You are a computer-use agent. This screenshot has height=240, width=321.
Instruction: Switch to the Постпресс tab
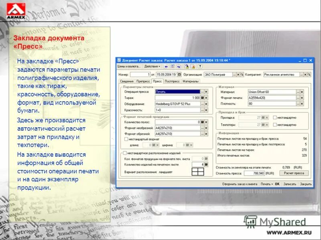(x=172, y=82)
